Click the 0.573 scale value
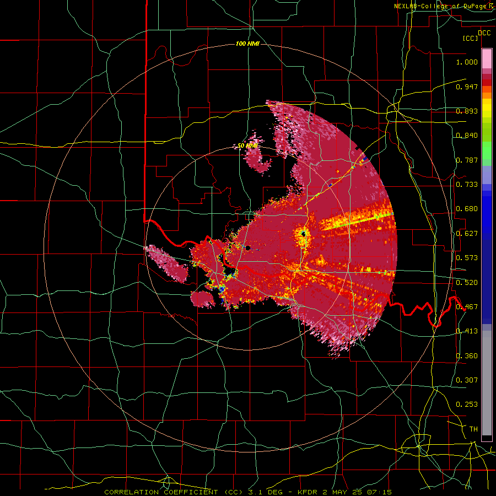496x496 pixels. [467, 258]
